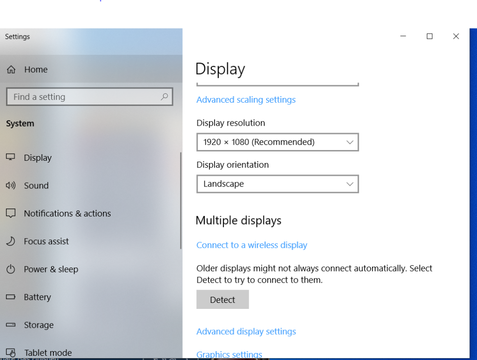Click Connect to a wireless display
Viewport: 477px width, 360px height.
252,245
